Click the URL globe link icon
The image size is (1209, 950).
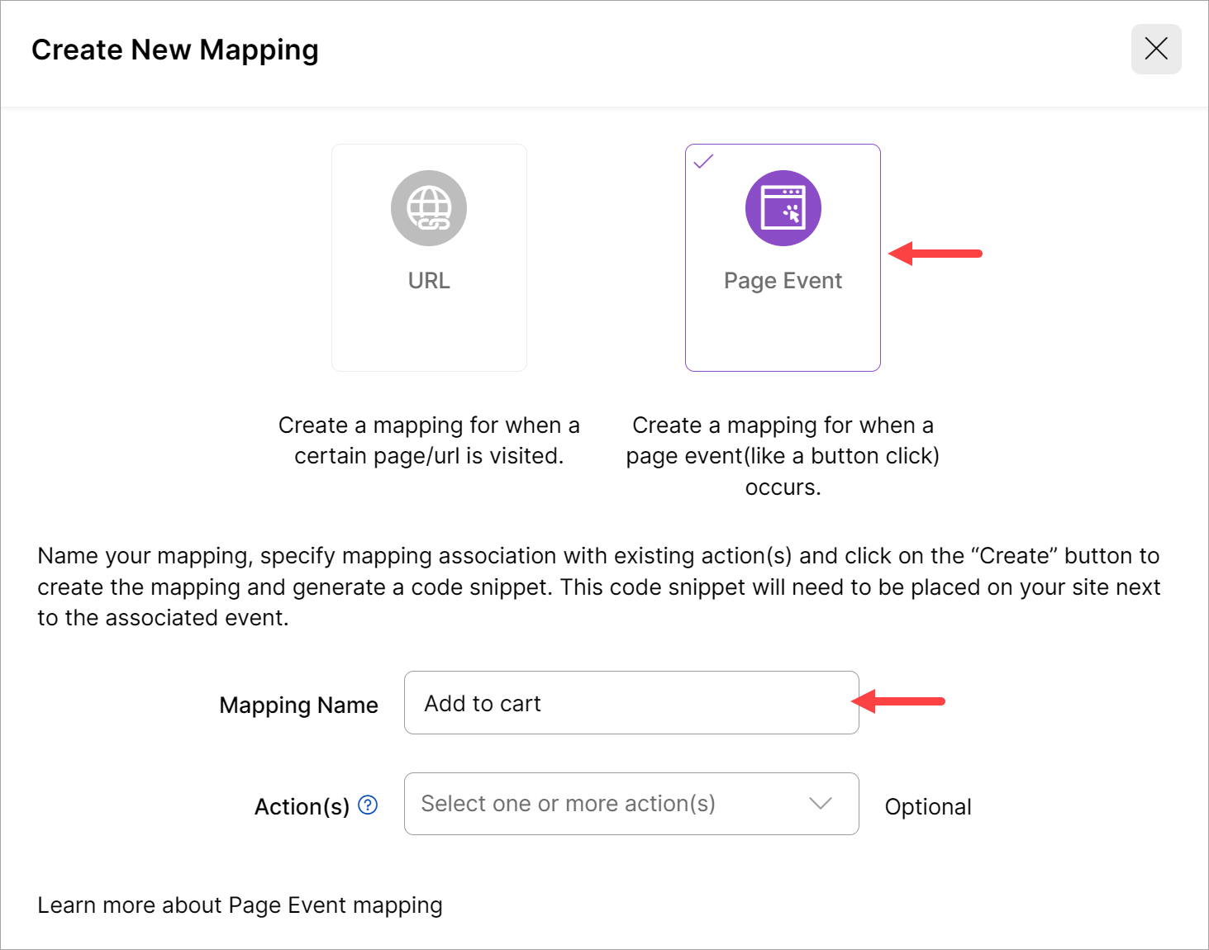[429, 208]
